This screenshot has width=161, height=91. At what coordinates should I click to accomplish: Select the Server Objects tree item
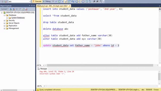tap(14, 23)
